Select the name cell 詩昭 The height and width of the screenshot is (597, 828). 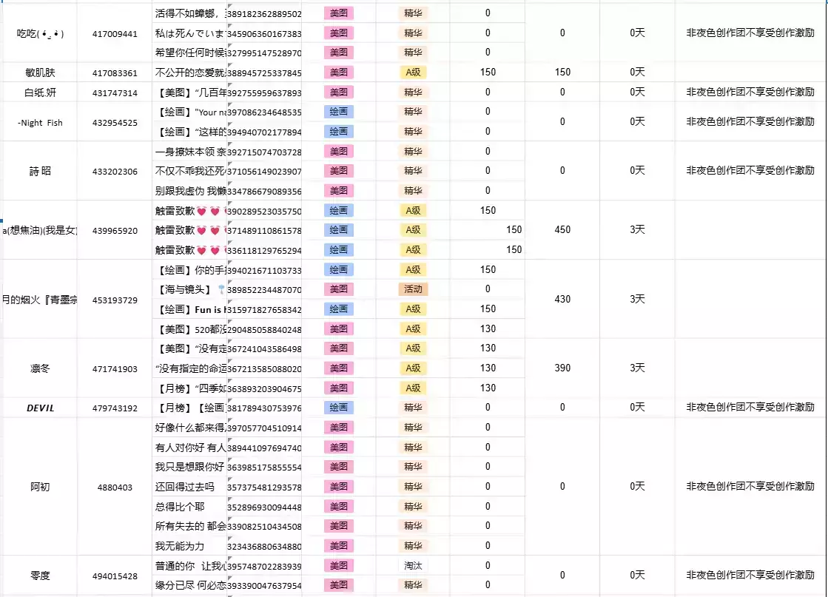[40, 171]
